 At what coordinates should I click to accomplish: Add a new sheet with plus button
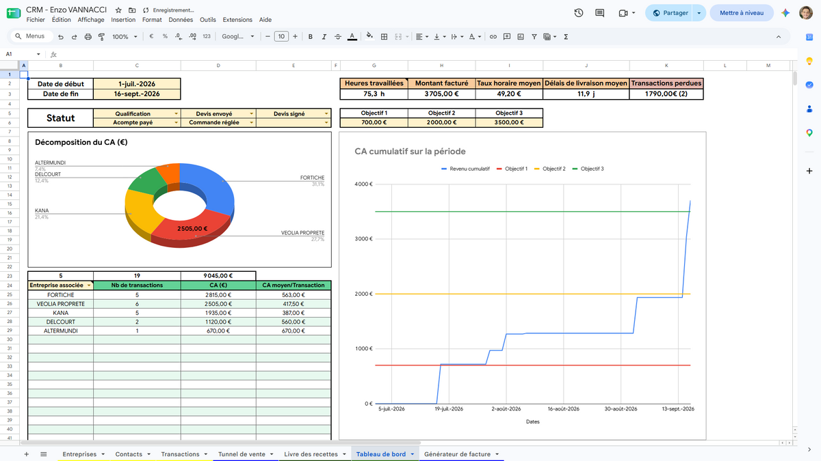[27, 453]
